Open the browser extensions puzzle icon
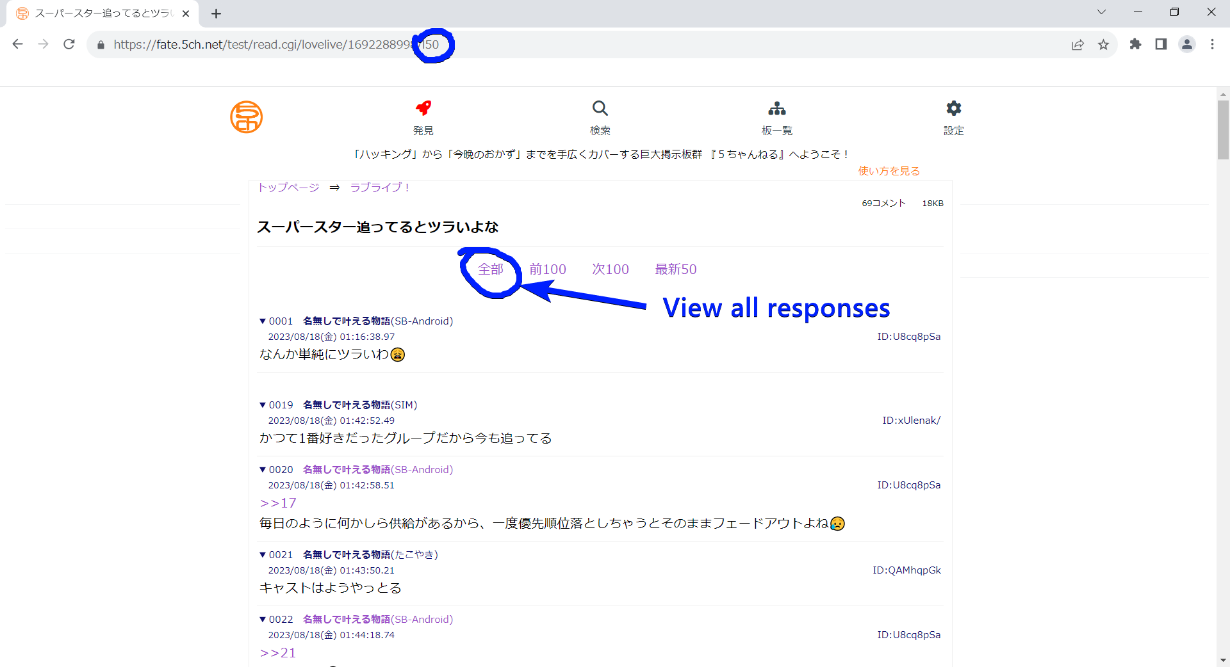Image resolution: width=1230 pixels, height=667 pixels. [x=1136, y=44]
